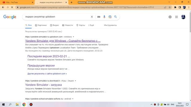The height and width of the screenshot is (107, 191).
Task: Open the on-screen keyboard icon
Action: (99, 17)
